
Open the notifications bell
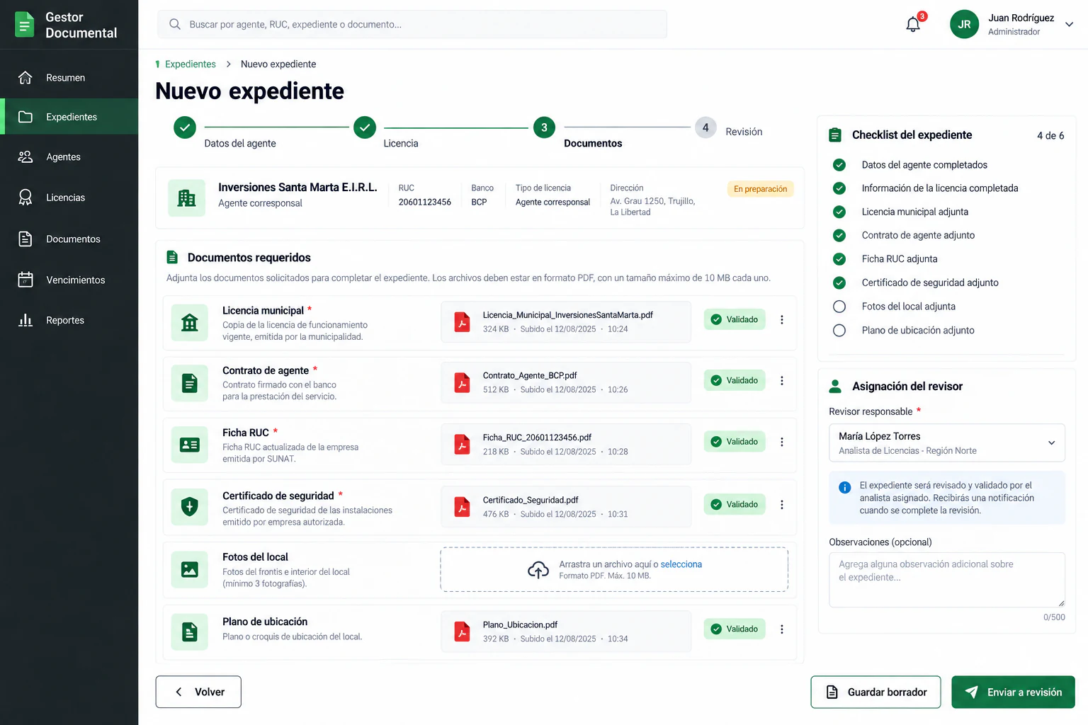click(913, 24)
